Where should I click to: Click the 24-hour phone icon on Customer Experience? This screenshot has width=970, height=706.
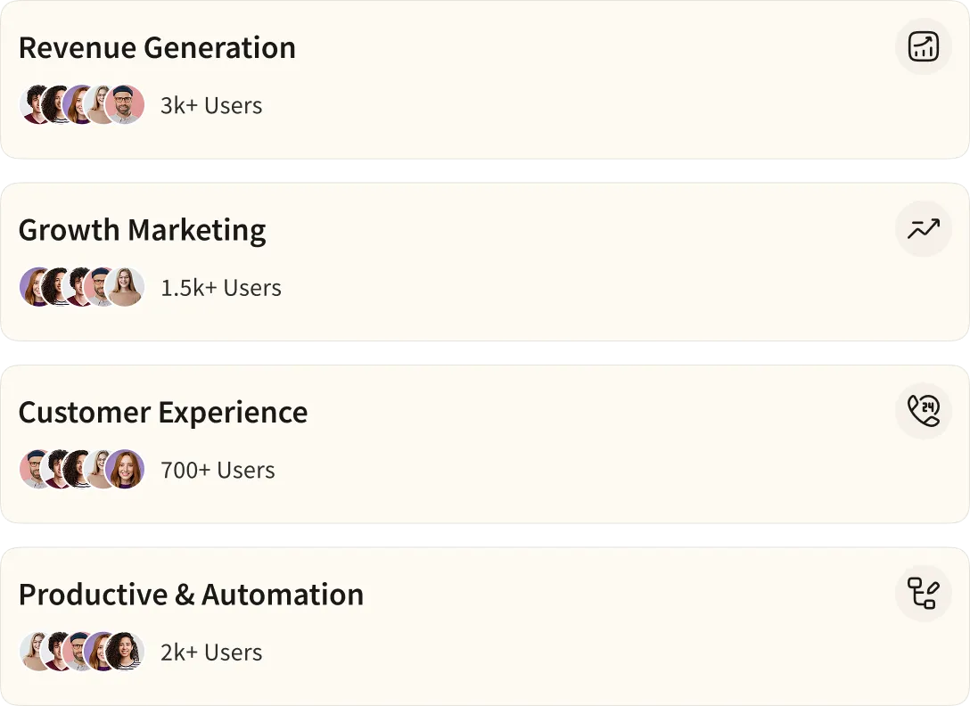[x=924, y=411]
